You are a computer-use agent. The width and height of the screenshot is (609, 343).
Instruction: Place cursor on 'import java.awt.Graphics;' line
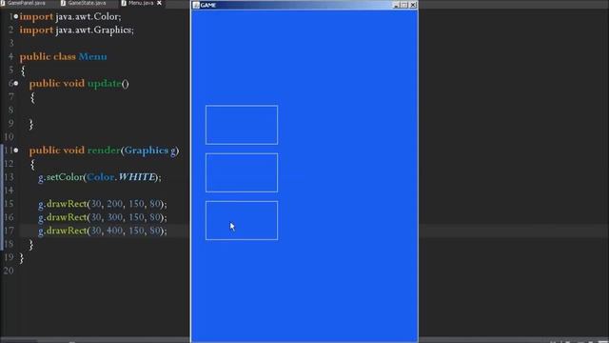(76, 30)
